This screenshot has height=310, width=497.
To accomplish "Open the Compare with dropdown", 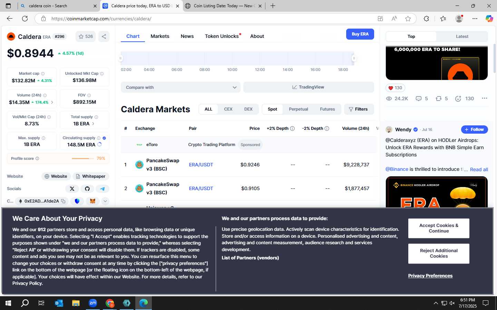I will coord(181,87).
